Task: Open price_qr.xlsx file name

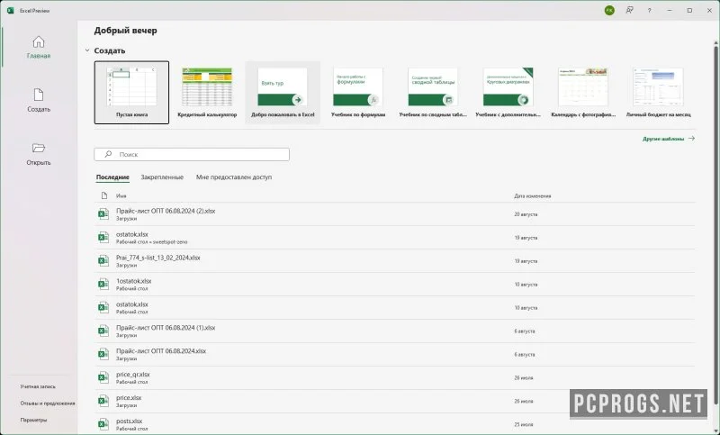Action: (x=132, y=375)
